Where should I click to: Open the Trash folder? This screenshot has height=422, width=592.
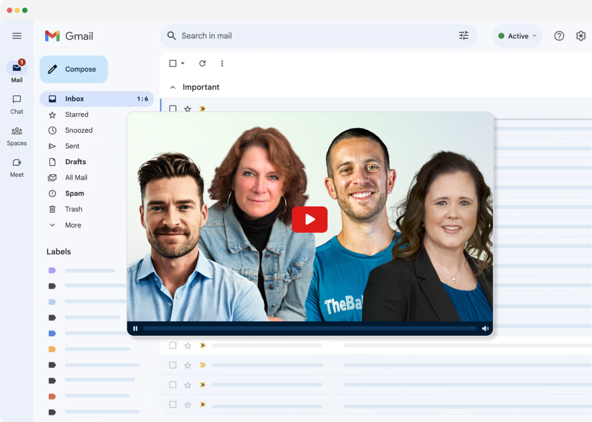[73, 209]
